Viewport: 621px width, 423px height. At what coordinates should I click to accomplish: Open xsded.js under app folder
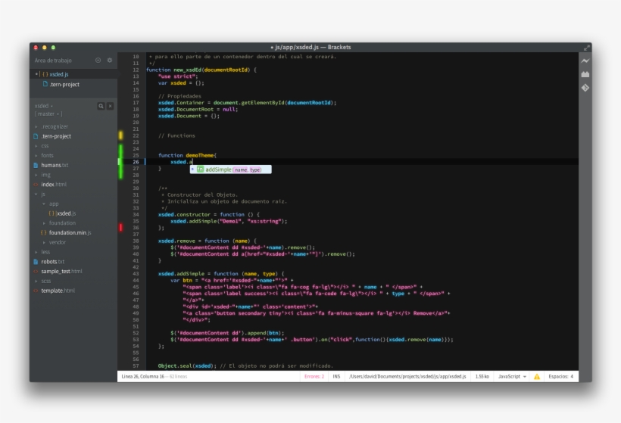point(66,213)
